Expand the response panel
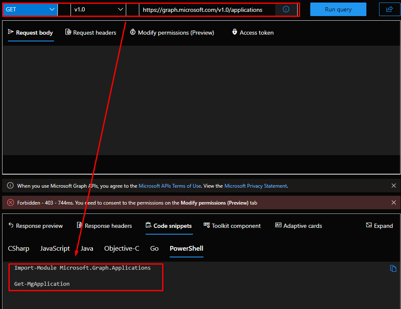401x309 pixels. click(379, 226)
